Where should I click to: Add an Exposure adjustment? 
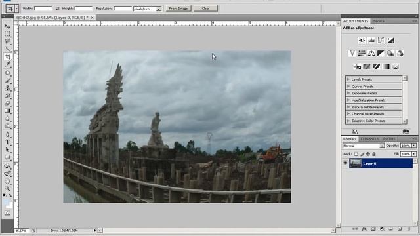[390, 41]
